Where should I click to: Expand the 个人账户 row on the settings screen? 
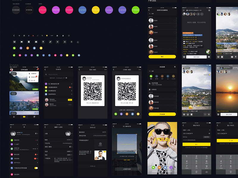pos(24,144)
